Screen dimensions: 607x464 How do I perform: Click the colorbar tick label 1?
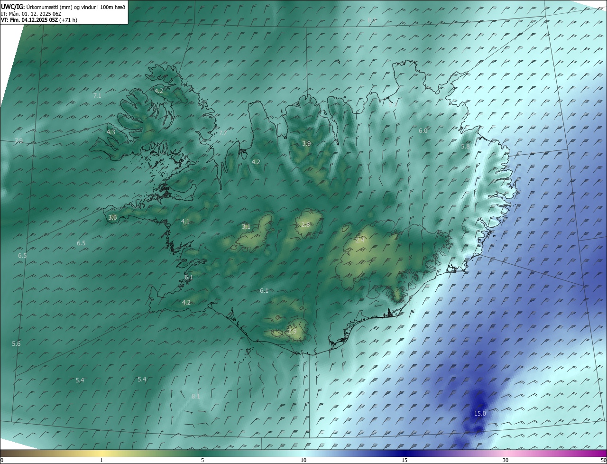[101, 460]
